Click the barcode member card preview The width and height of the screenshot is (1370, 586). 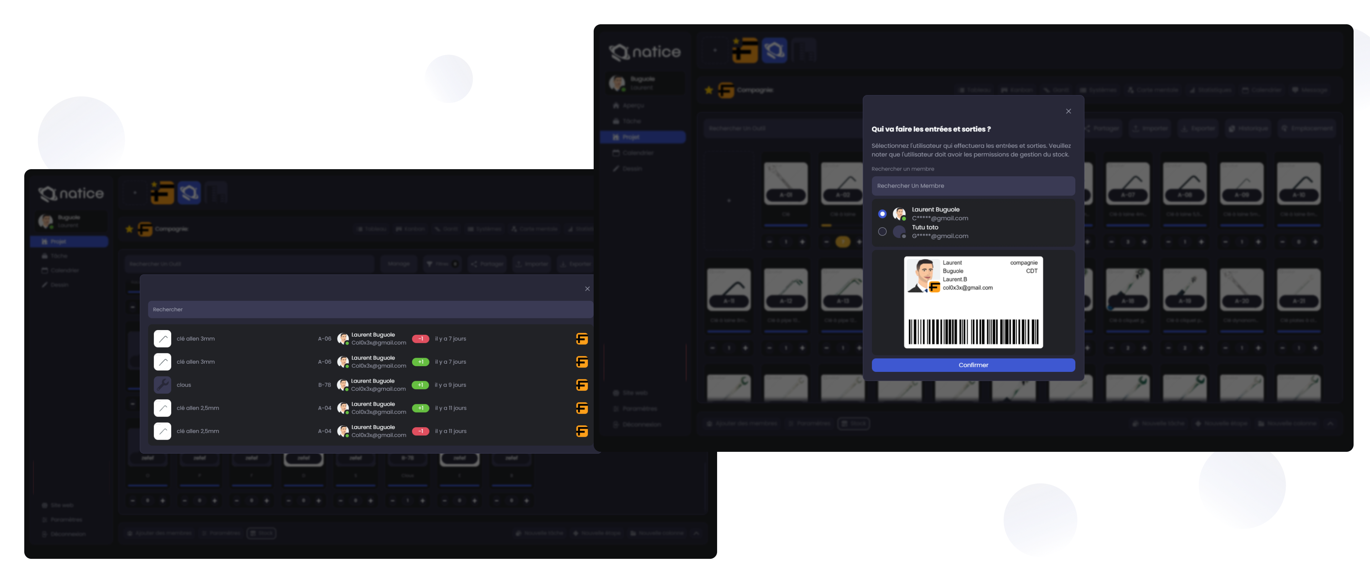[973, 302]
